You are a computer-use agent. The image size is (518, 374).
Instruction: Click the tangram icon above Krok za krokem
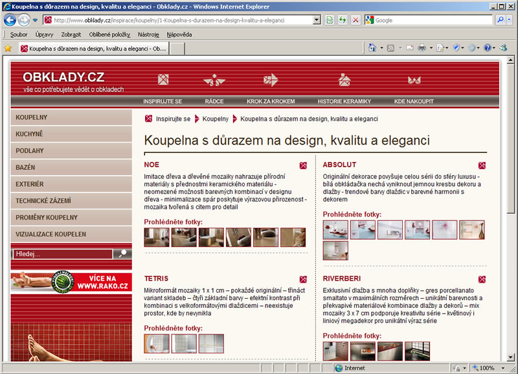click(270, 80)
